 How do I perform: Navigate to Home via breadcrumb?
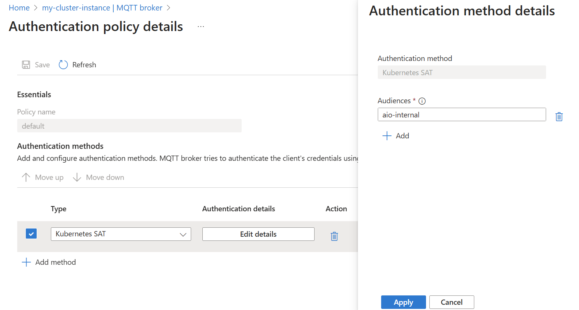tap(19, 7)
